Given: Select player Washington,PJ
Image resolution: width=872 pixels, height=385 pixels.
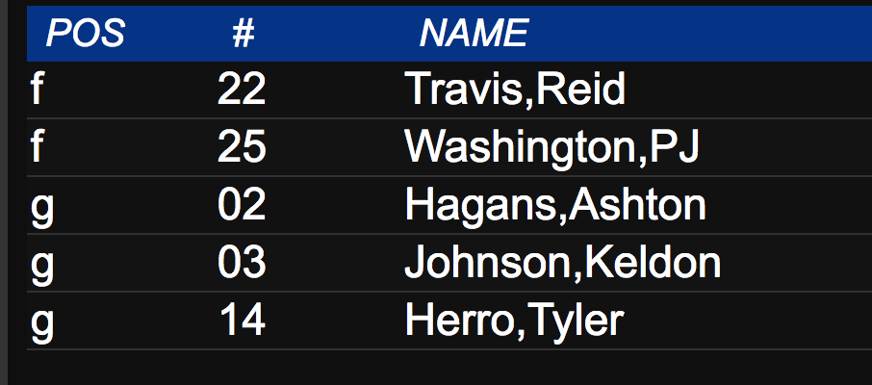Looking at the screenshot, I should pos(551,147).
